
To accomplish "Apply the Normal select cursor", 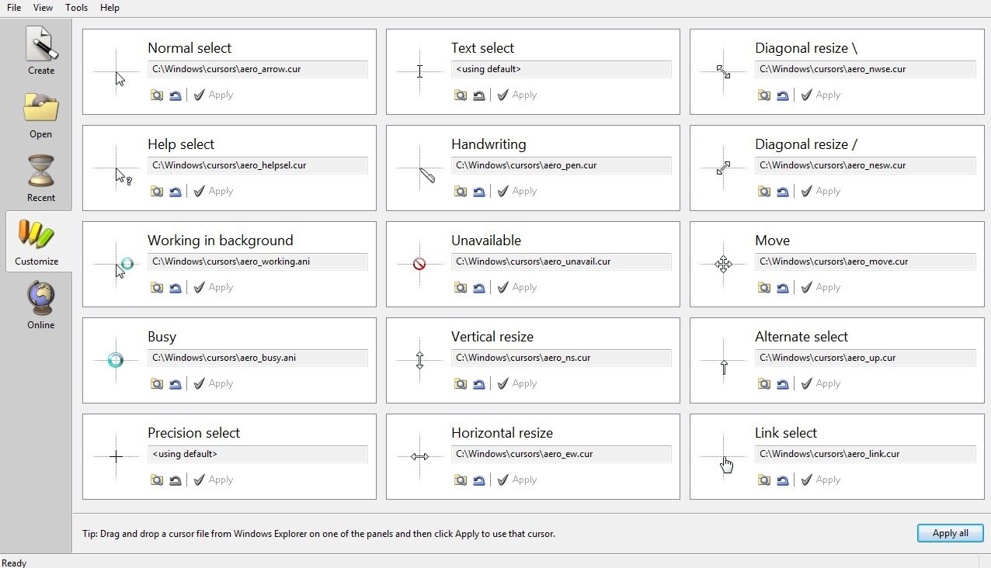I will point(214,95).
